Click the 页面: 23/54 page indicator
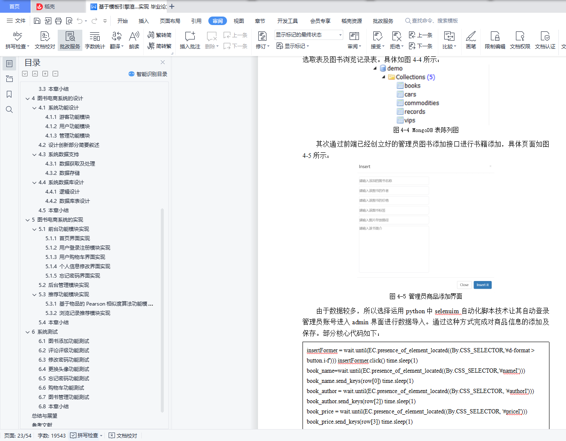The width and height of the screenshot is (566, 441). [18, 435]
